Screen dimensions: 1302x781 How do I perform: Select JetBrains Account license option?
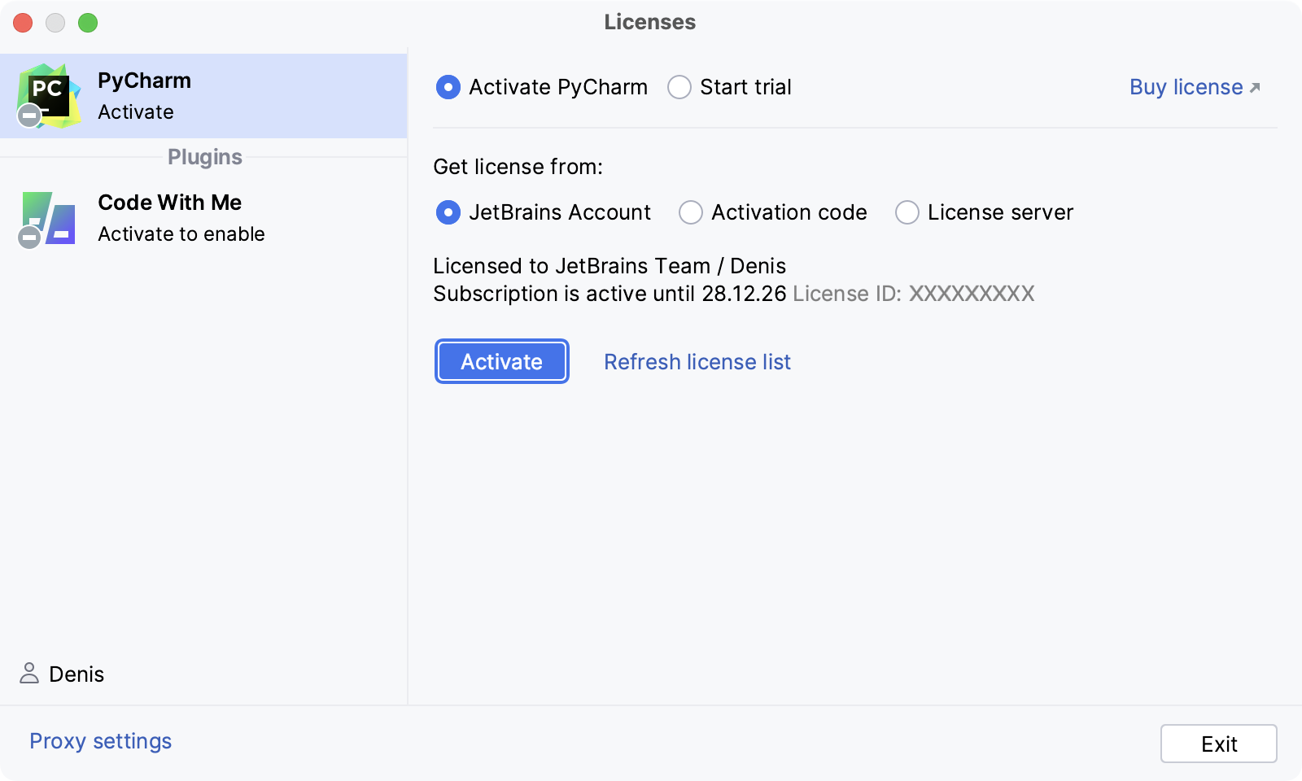click(x=448, y=212)
